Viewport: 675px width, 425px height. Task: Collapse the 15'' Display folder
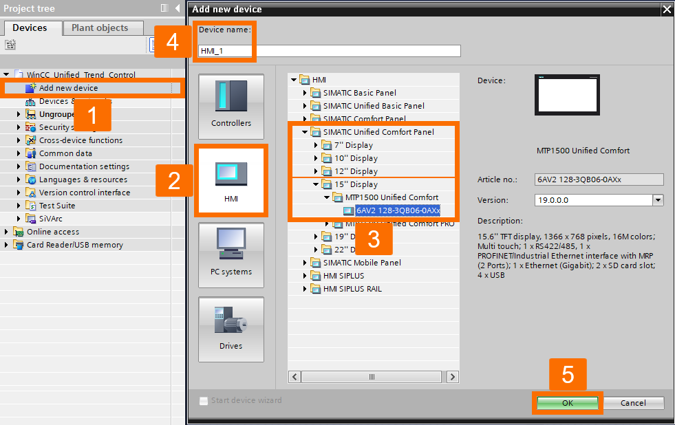pos(315,184)
